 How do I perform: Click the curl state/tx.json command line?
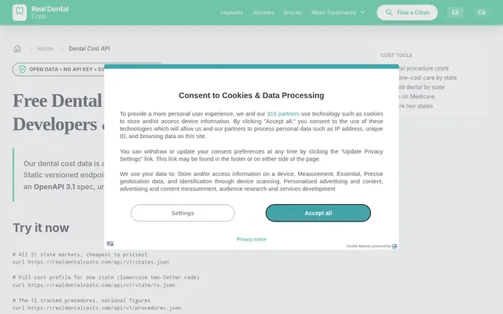coord(94,285)
